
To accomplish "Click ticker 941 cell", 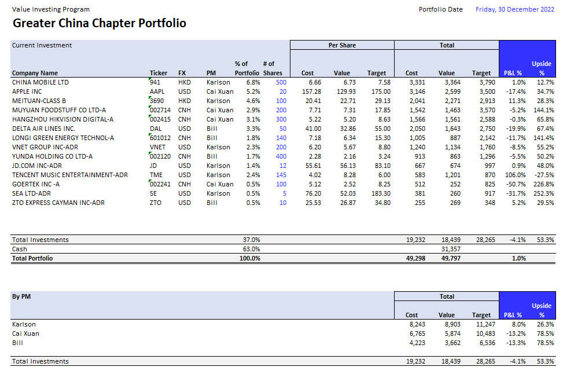I will click(x=155, y=82).
